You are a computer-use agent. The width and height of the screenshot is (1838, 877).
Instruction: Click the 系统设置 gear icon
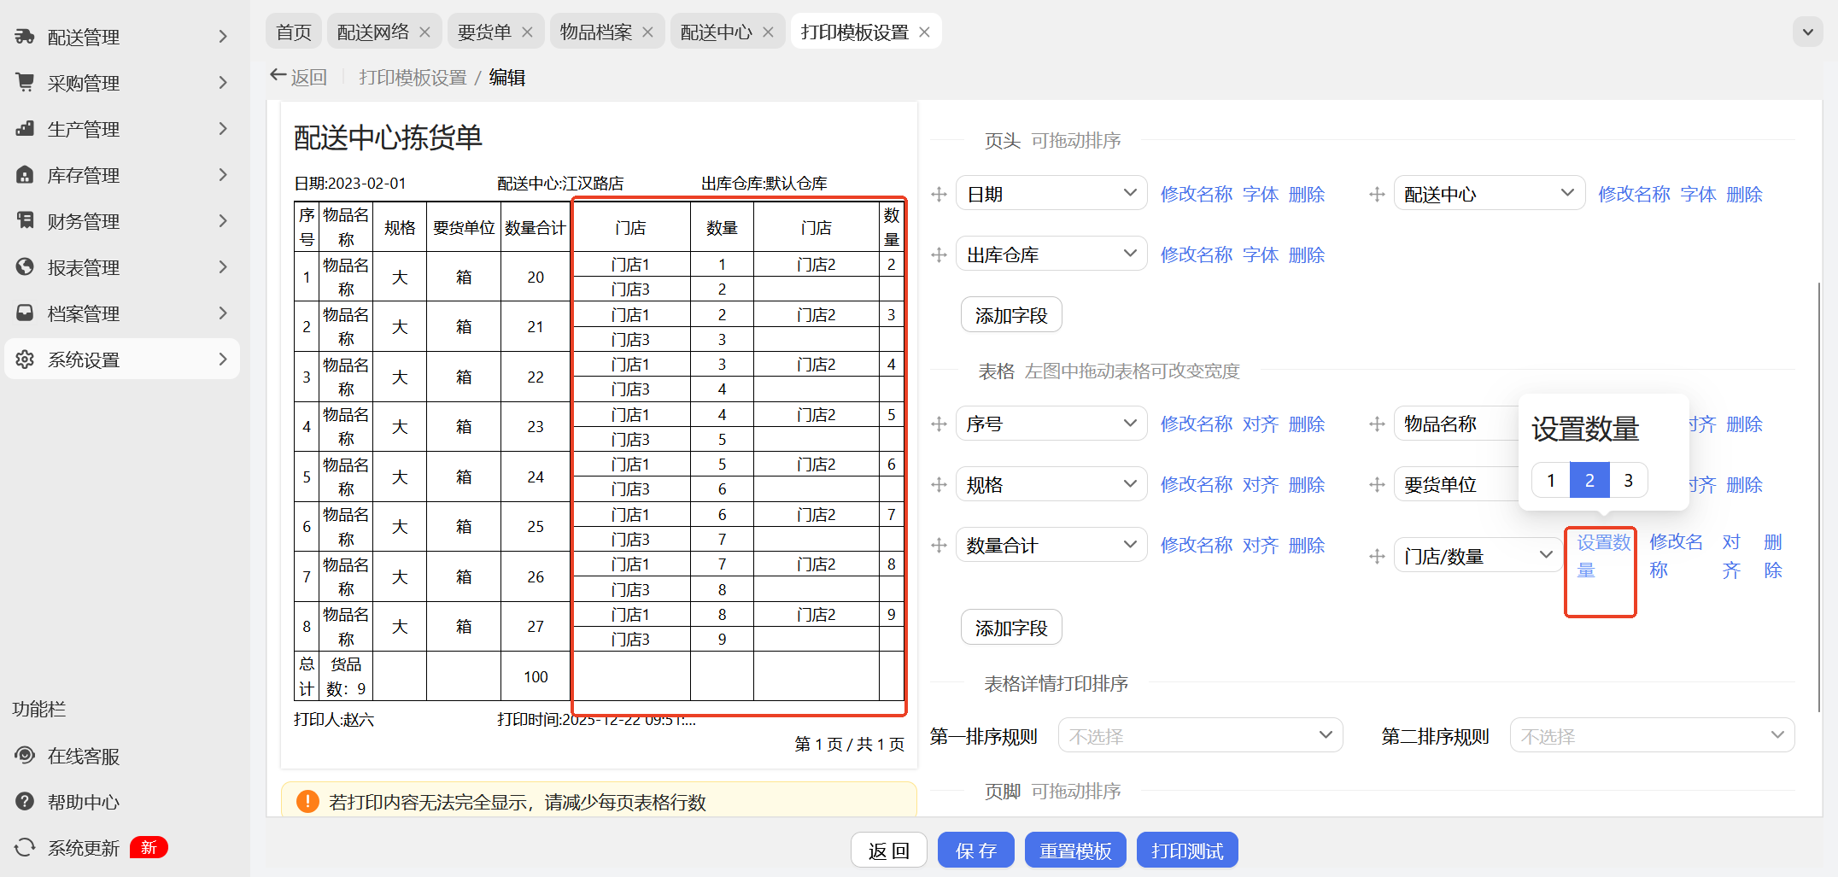(25, 360)
